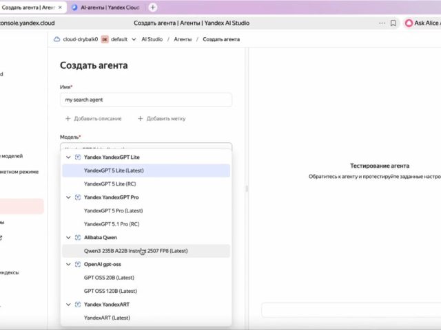Click the agent name input field

(146, 100)
